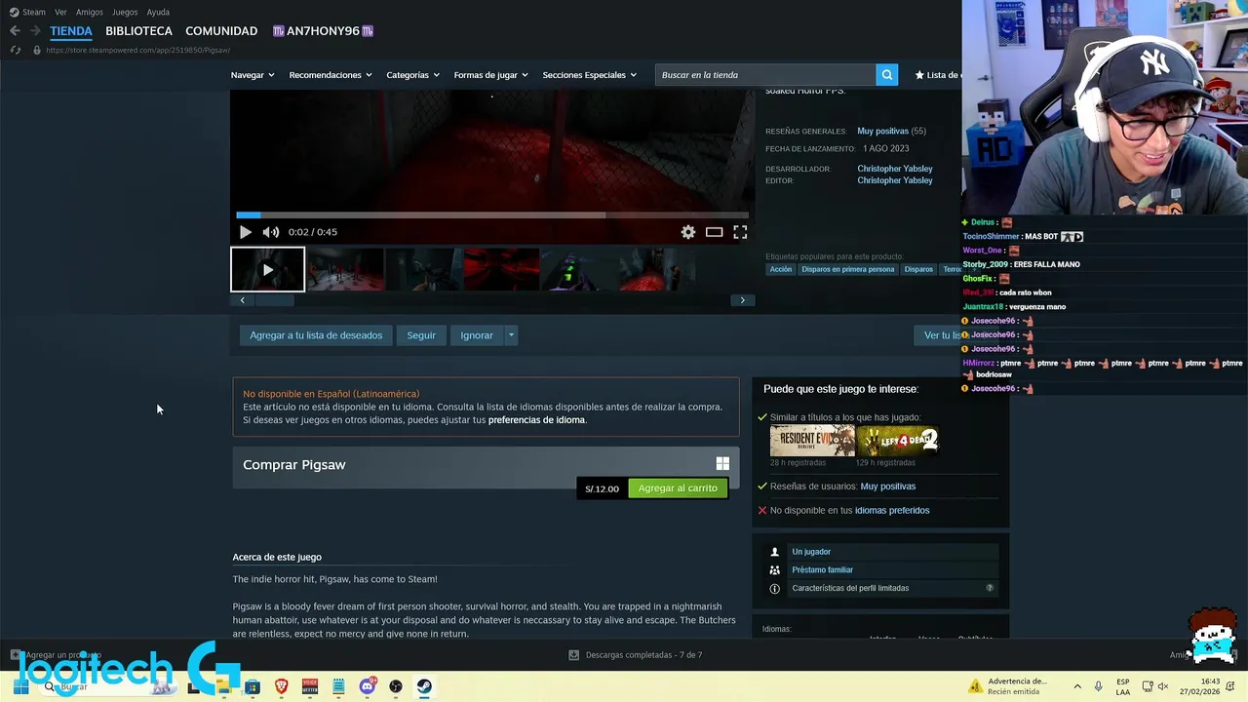Screen dimensions: 1248x702
Task: Click 'Agregar a tu lista de deseados'
Action: [x=316, y=335]
